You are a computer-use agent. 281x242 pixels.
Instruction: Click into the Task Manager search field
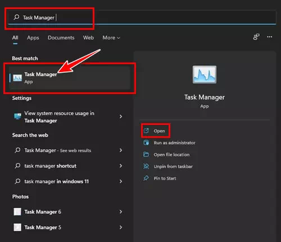pyautogui.click(x=142, y=17)
